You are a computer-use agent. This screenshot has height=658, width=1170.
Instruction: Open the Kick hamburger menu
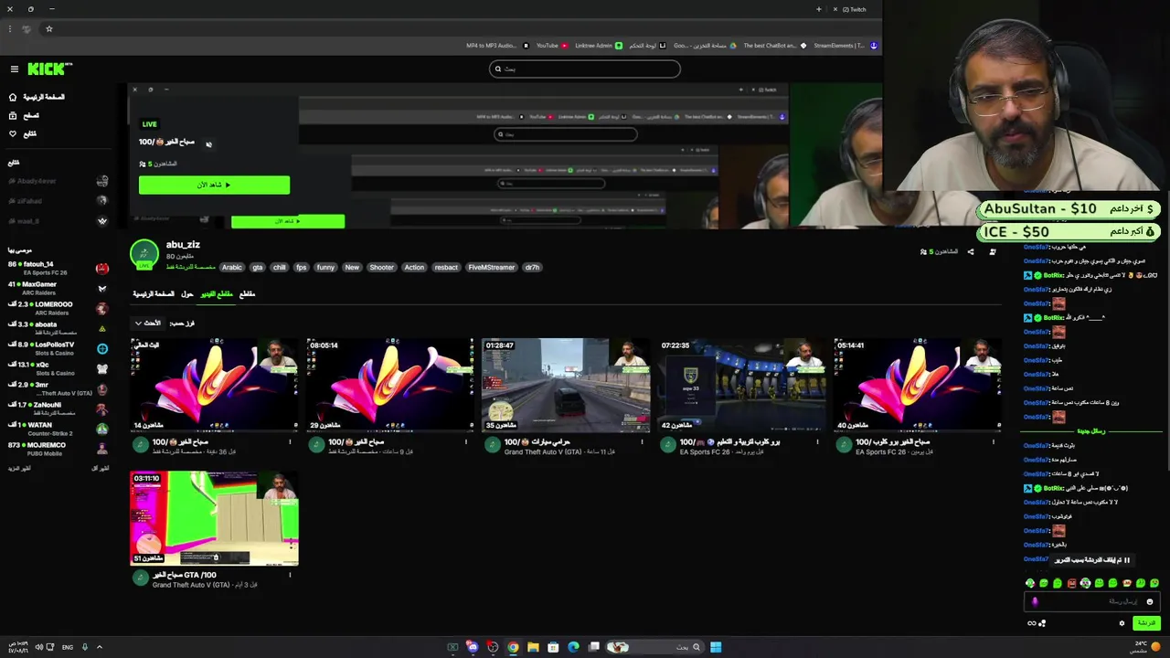point(14,69)
